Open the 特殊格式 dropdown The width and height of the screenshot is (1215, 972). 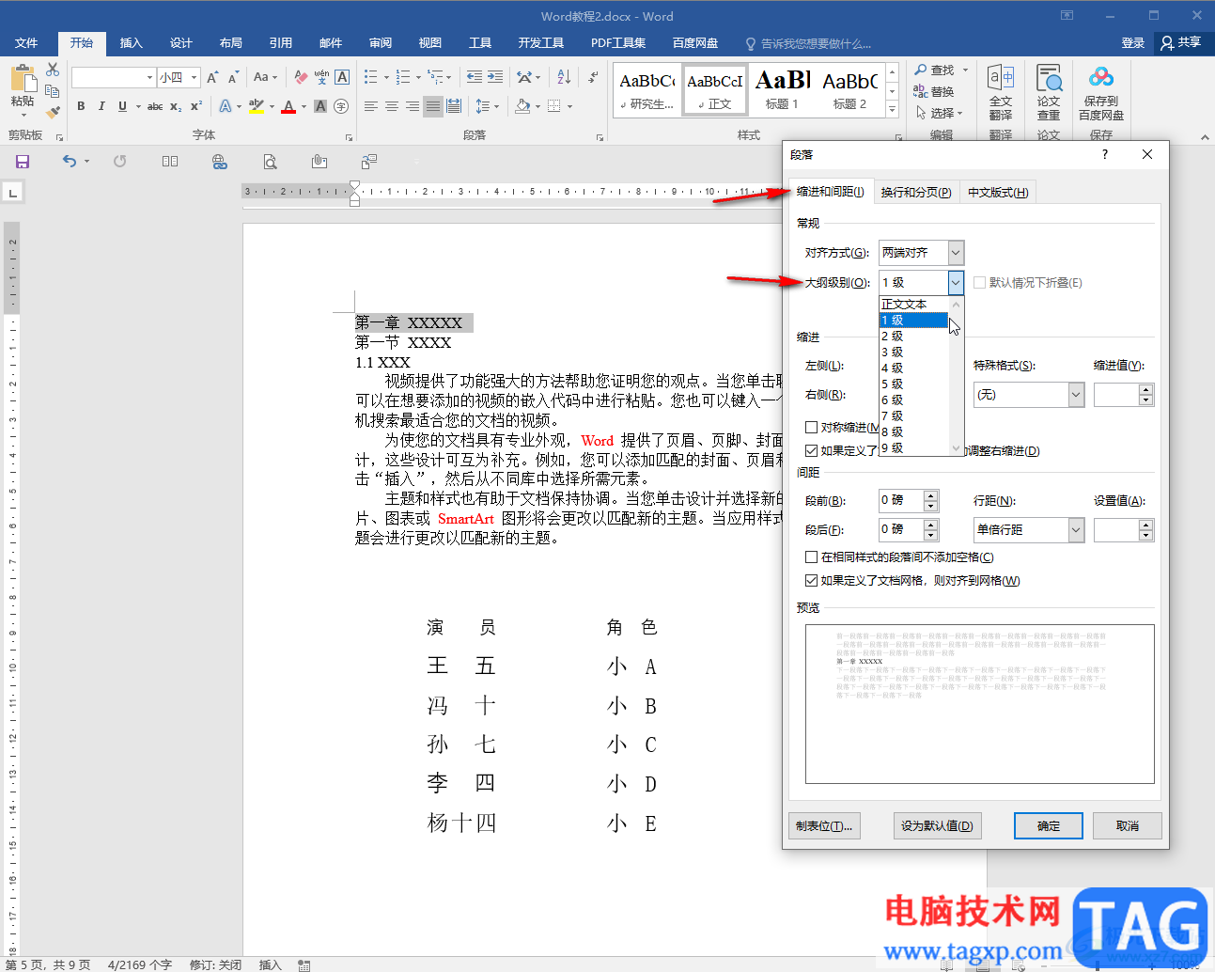1076,395
